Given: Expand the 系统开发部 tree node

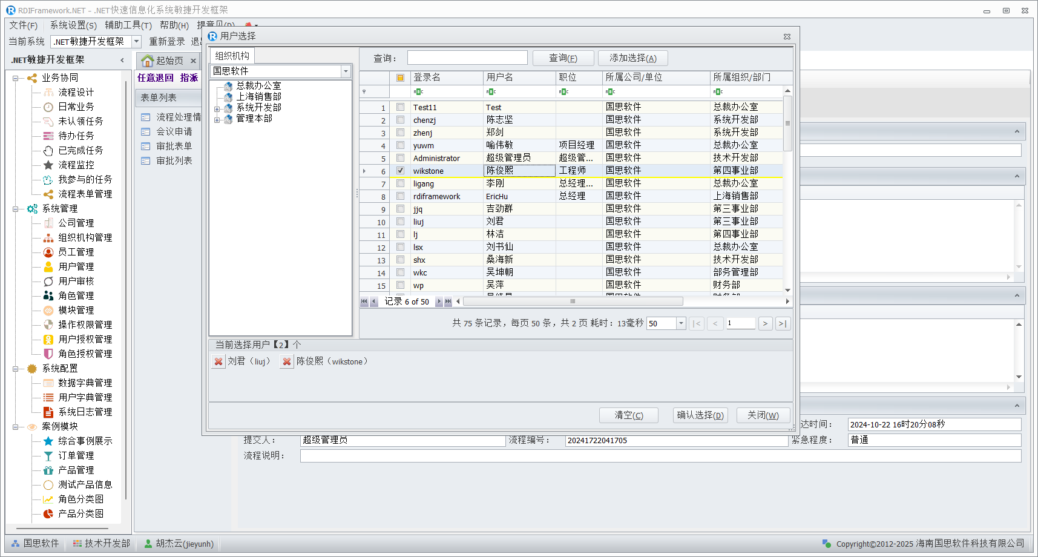Looking at the screenshot, I should [x=217, y=109].
